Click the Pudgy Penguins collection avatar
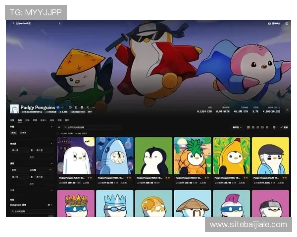 tap(14, 109)
